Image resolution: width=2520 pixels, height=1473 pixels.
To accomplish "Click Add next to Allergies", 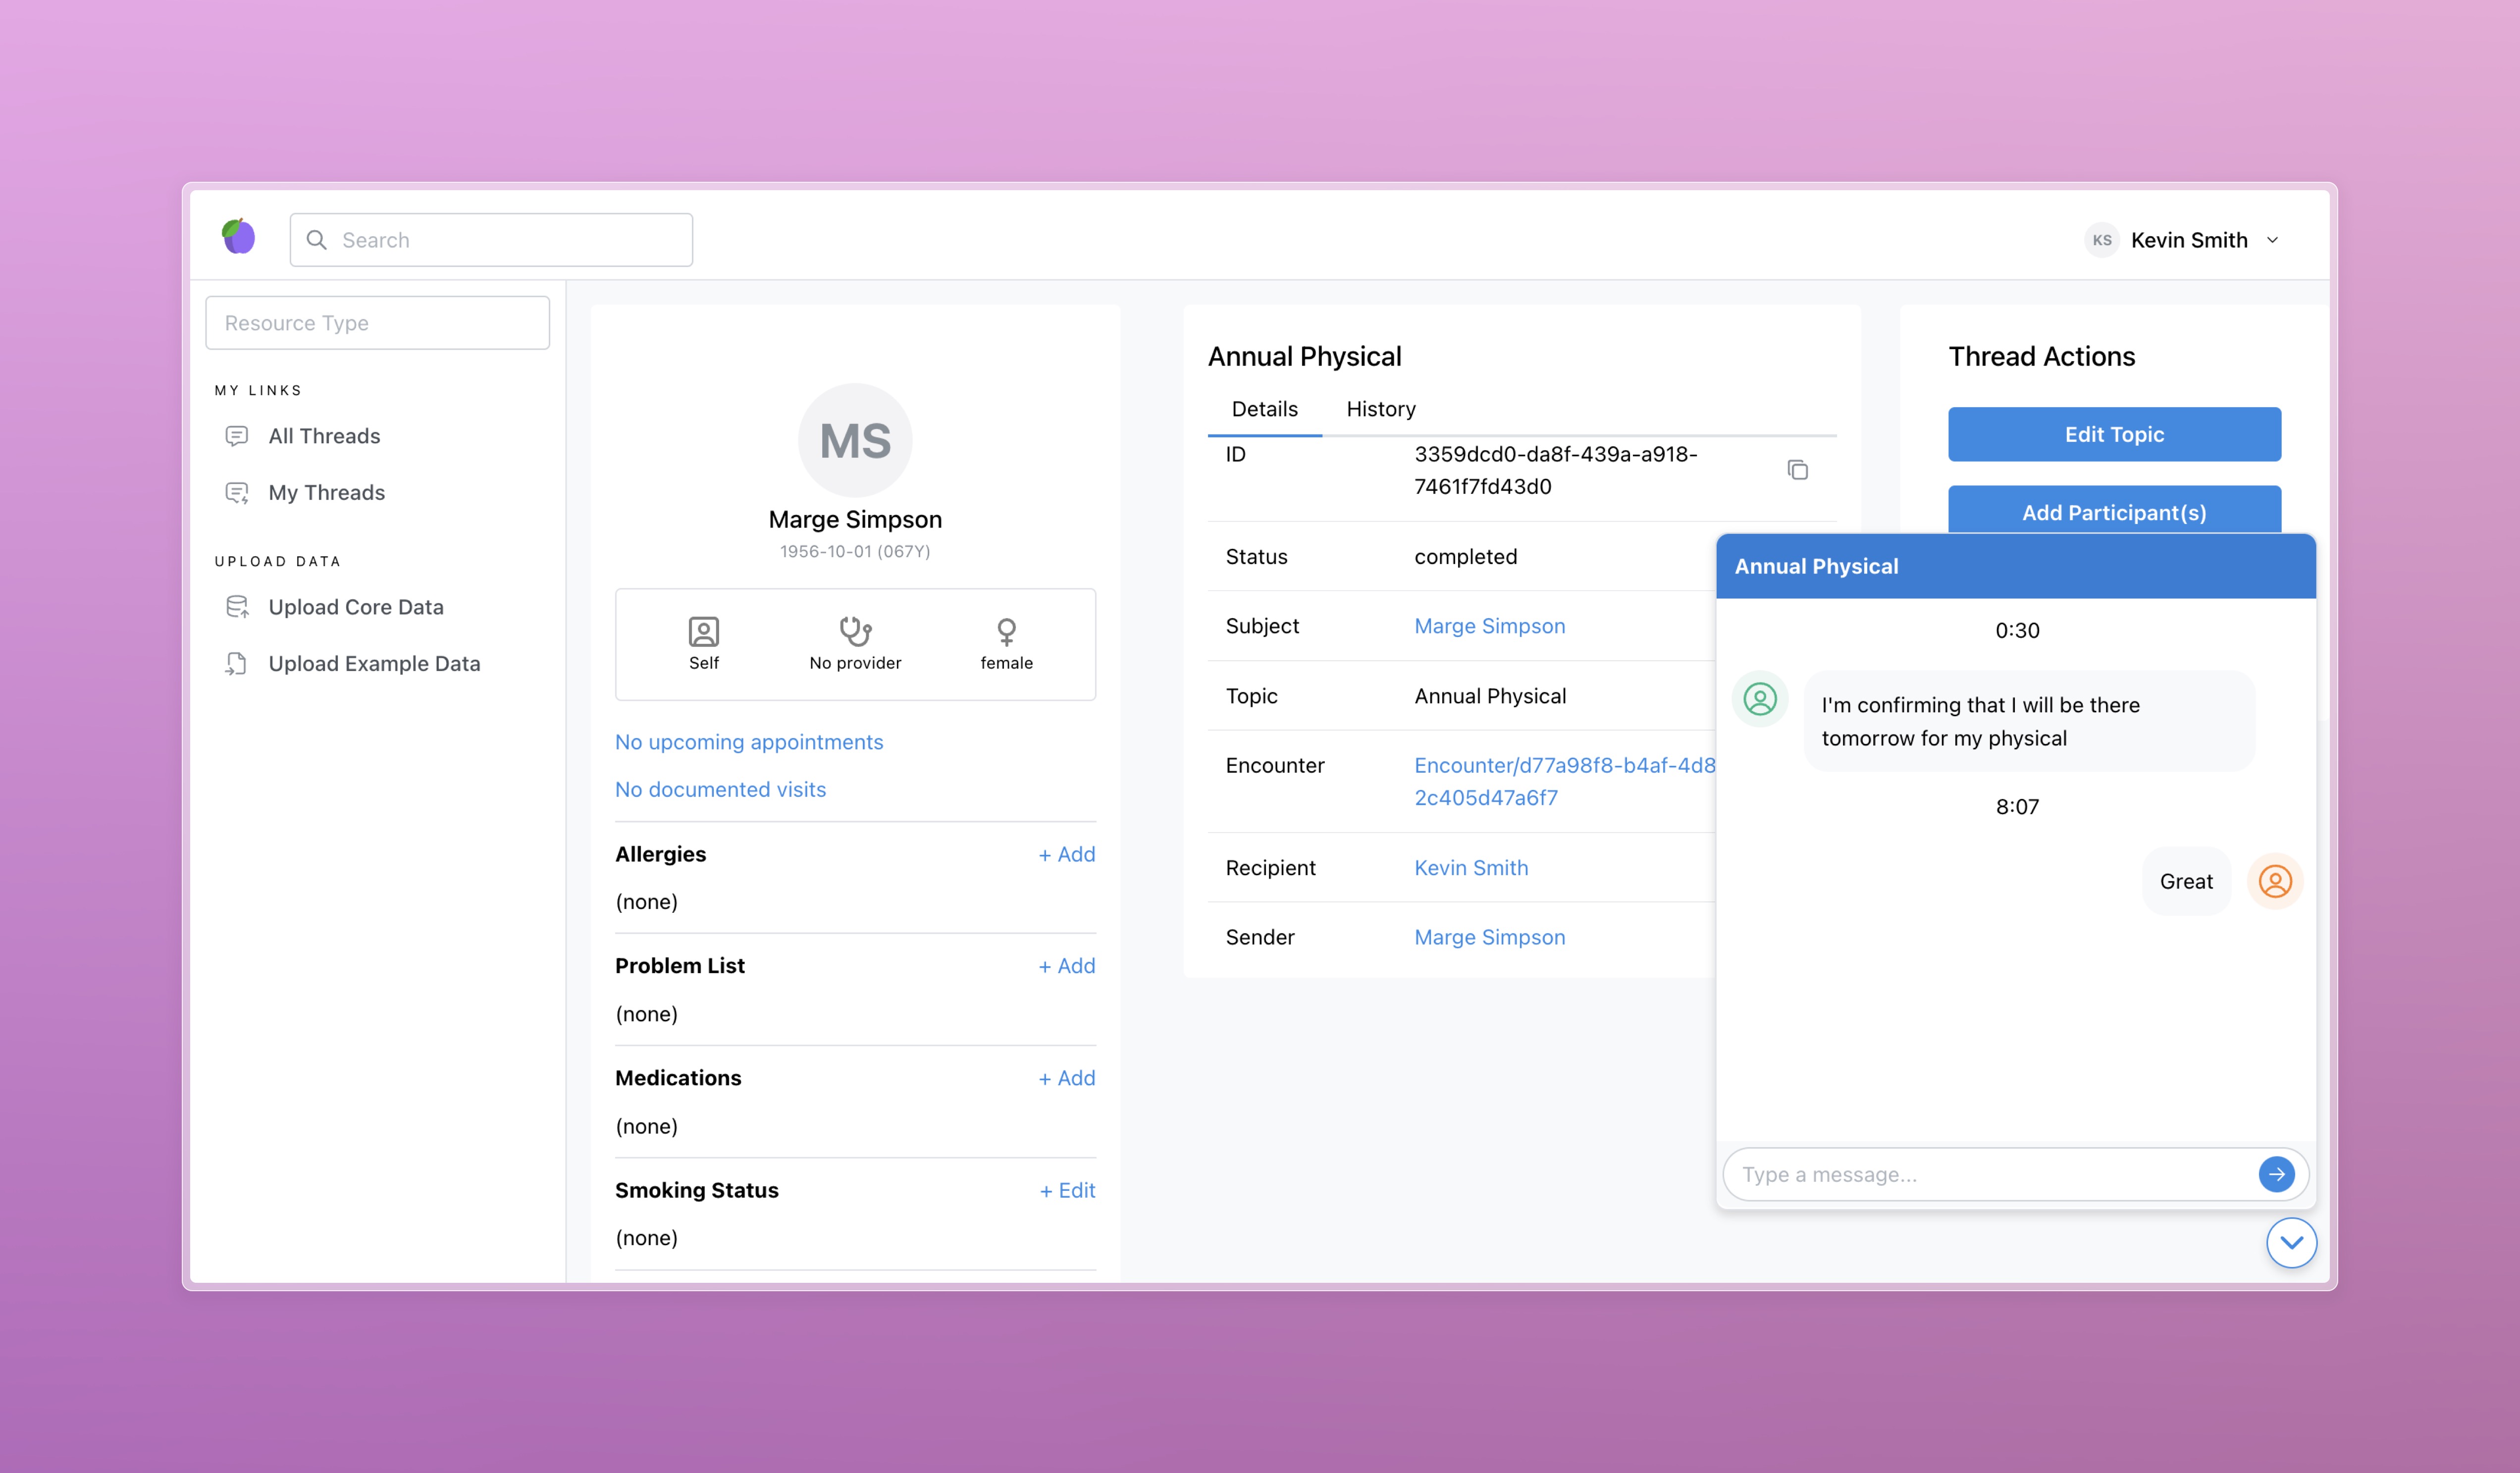I will (1066, 854).
